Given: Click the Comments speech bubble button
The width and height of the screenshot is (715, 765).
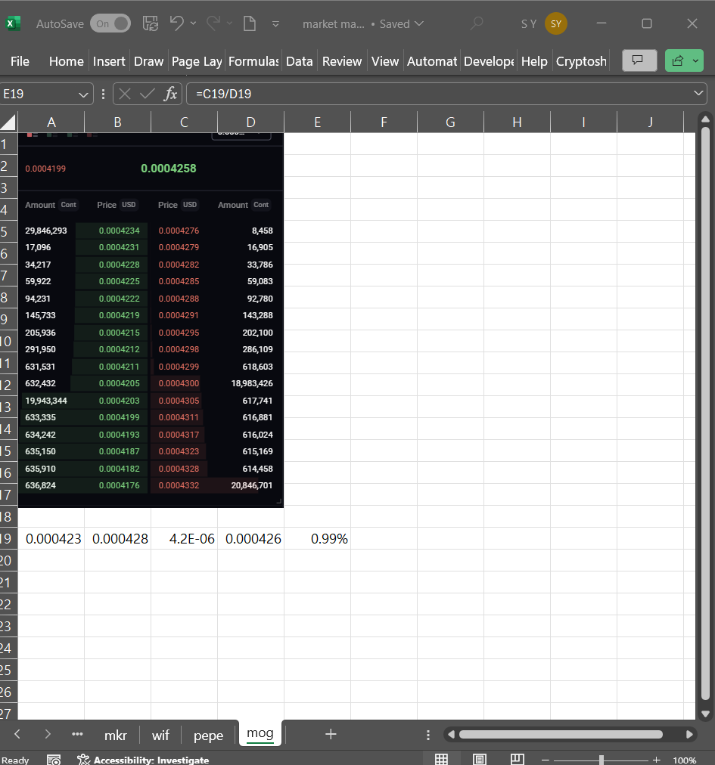Looking at the screenshot, I should [639, 60].
